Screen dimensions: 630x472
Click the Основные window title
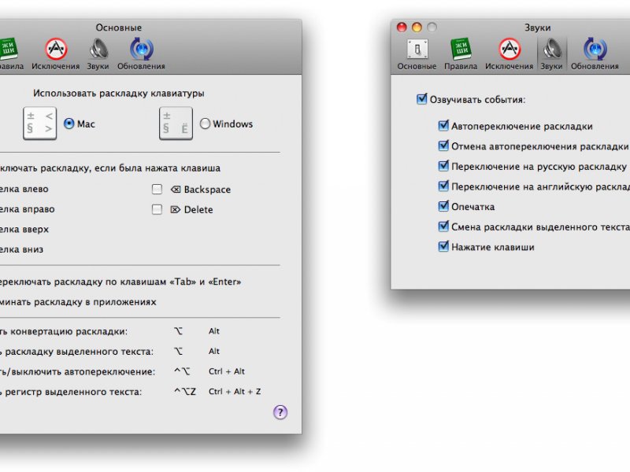119,28
